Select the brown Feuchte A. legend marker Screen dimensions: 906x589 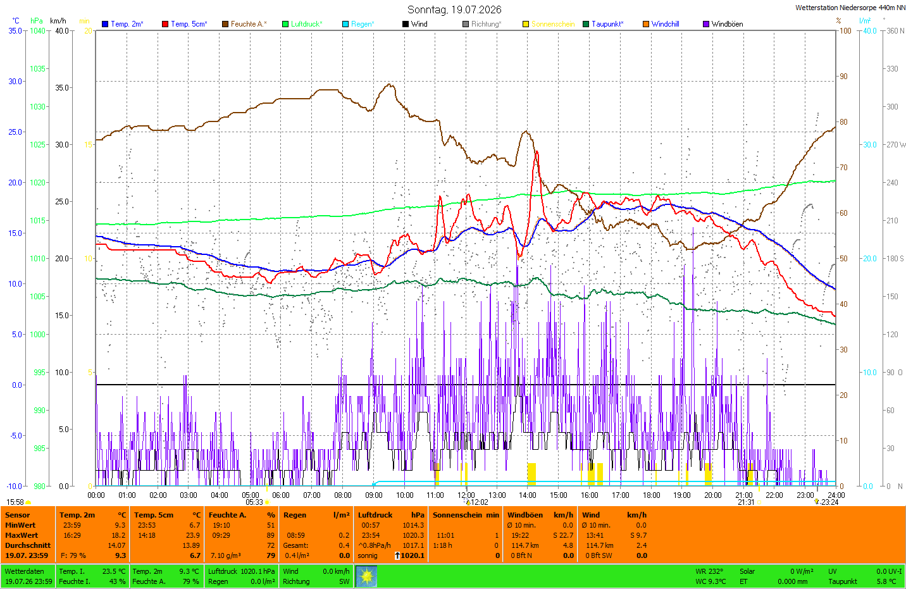(x=225, y=24)
